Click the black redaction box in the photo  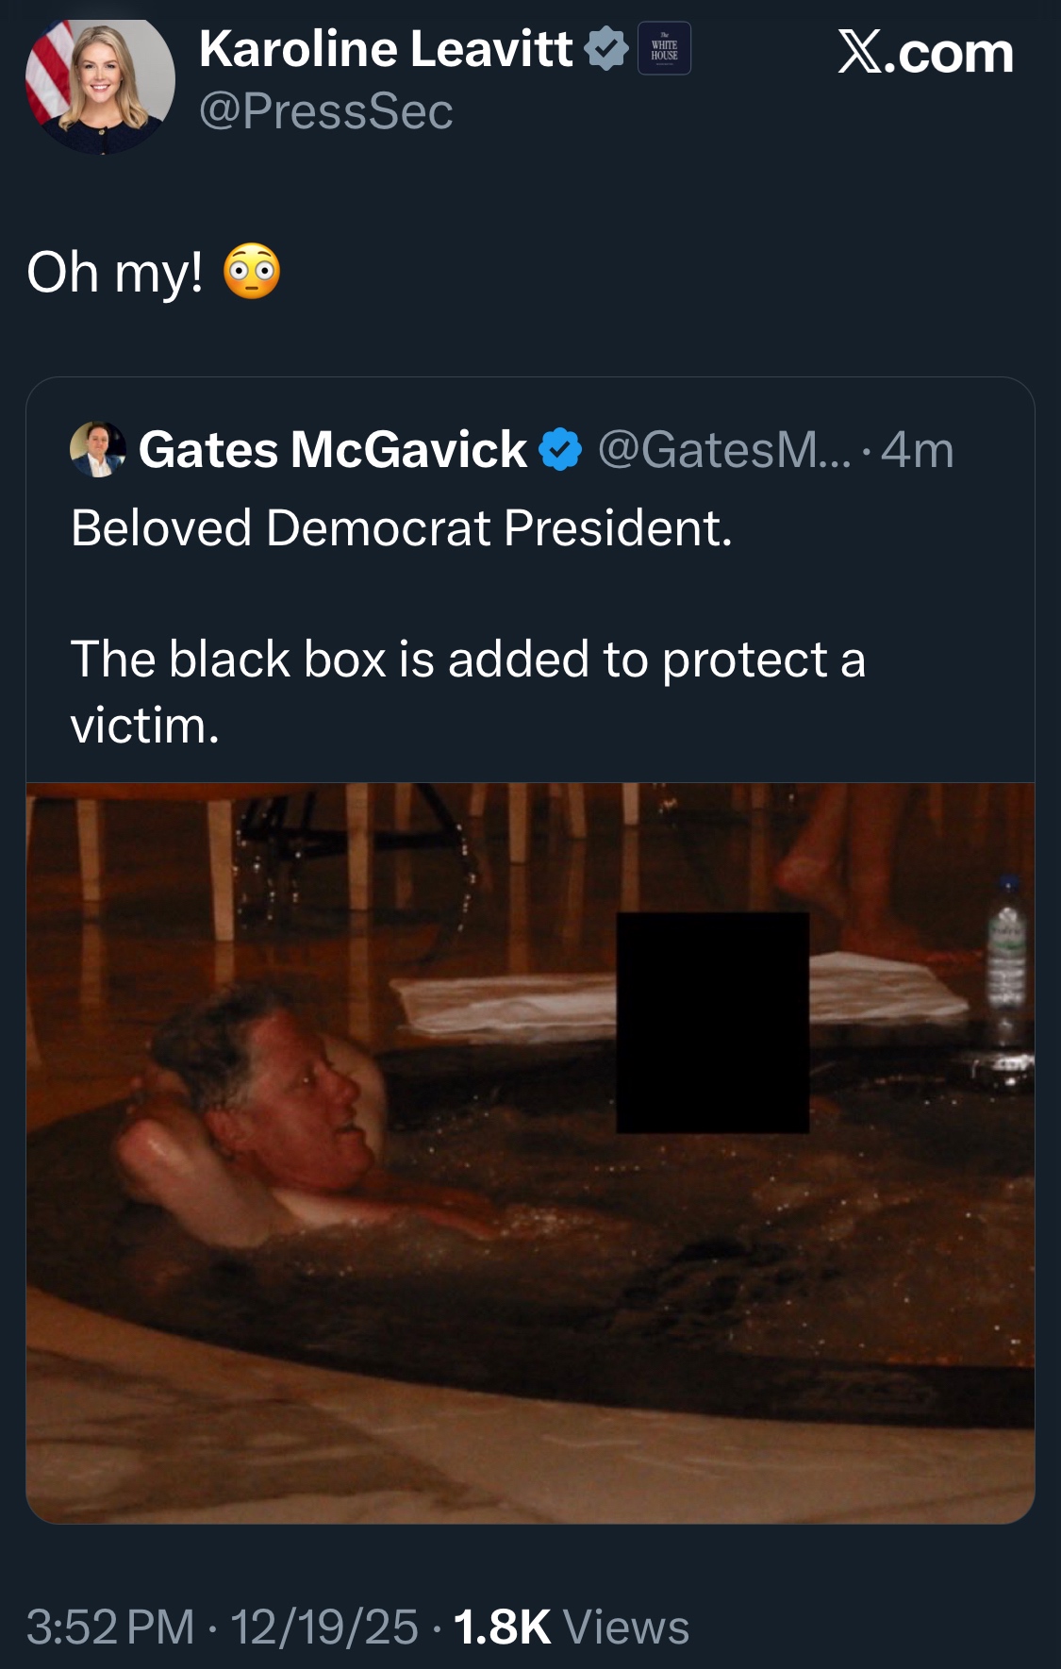pos(712,1023)
